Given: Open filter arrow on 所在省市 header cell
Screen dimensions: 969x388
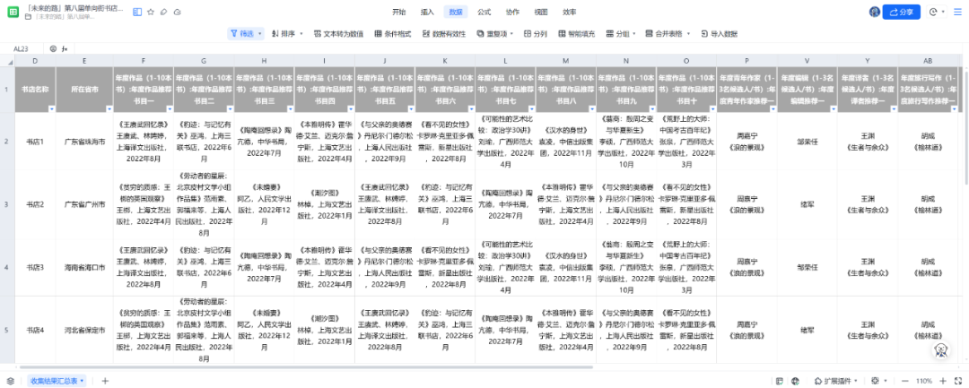Looking at the screenshot, I should pos(109,108).
